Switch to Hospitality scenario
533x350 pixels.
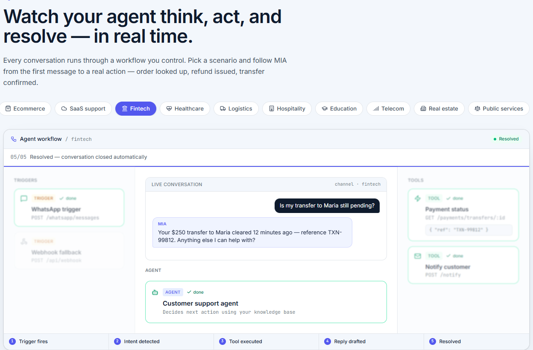click(287, 108)
